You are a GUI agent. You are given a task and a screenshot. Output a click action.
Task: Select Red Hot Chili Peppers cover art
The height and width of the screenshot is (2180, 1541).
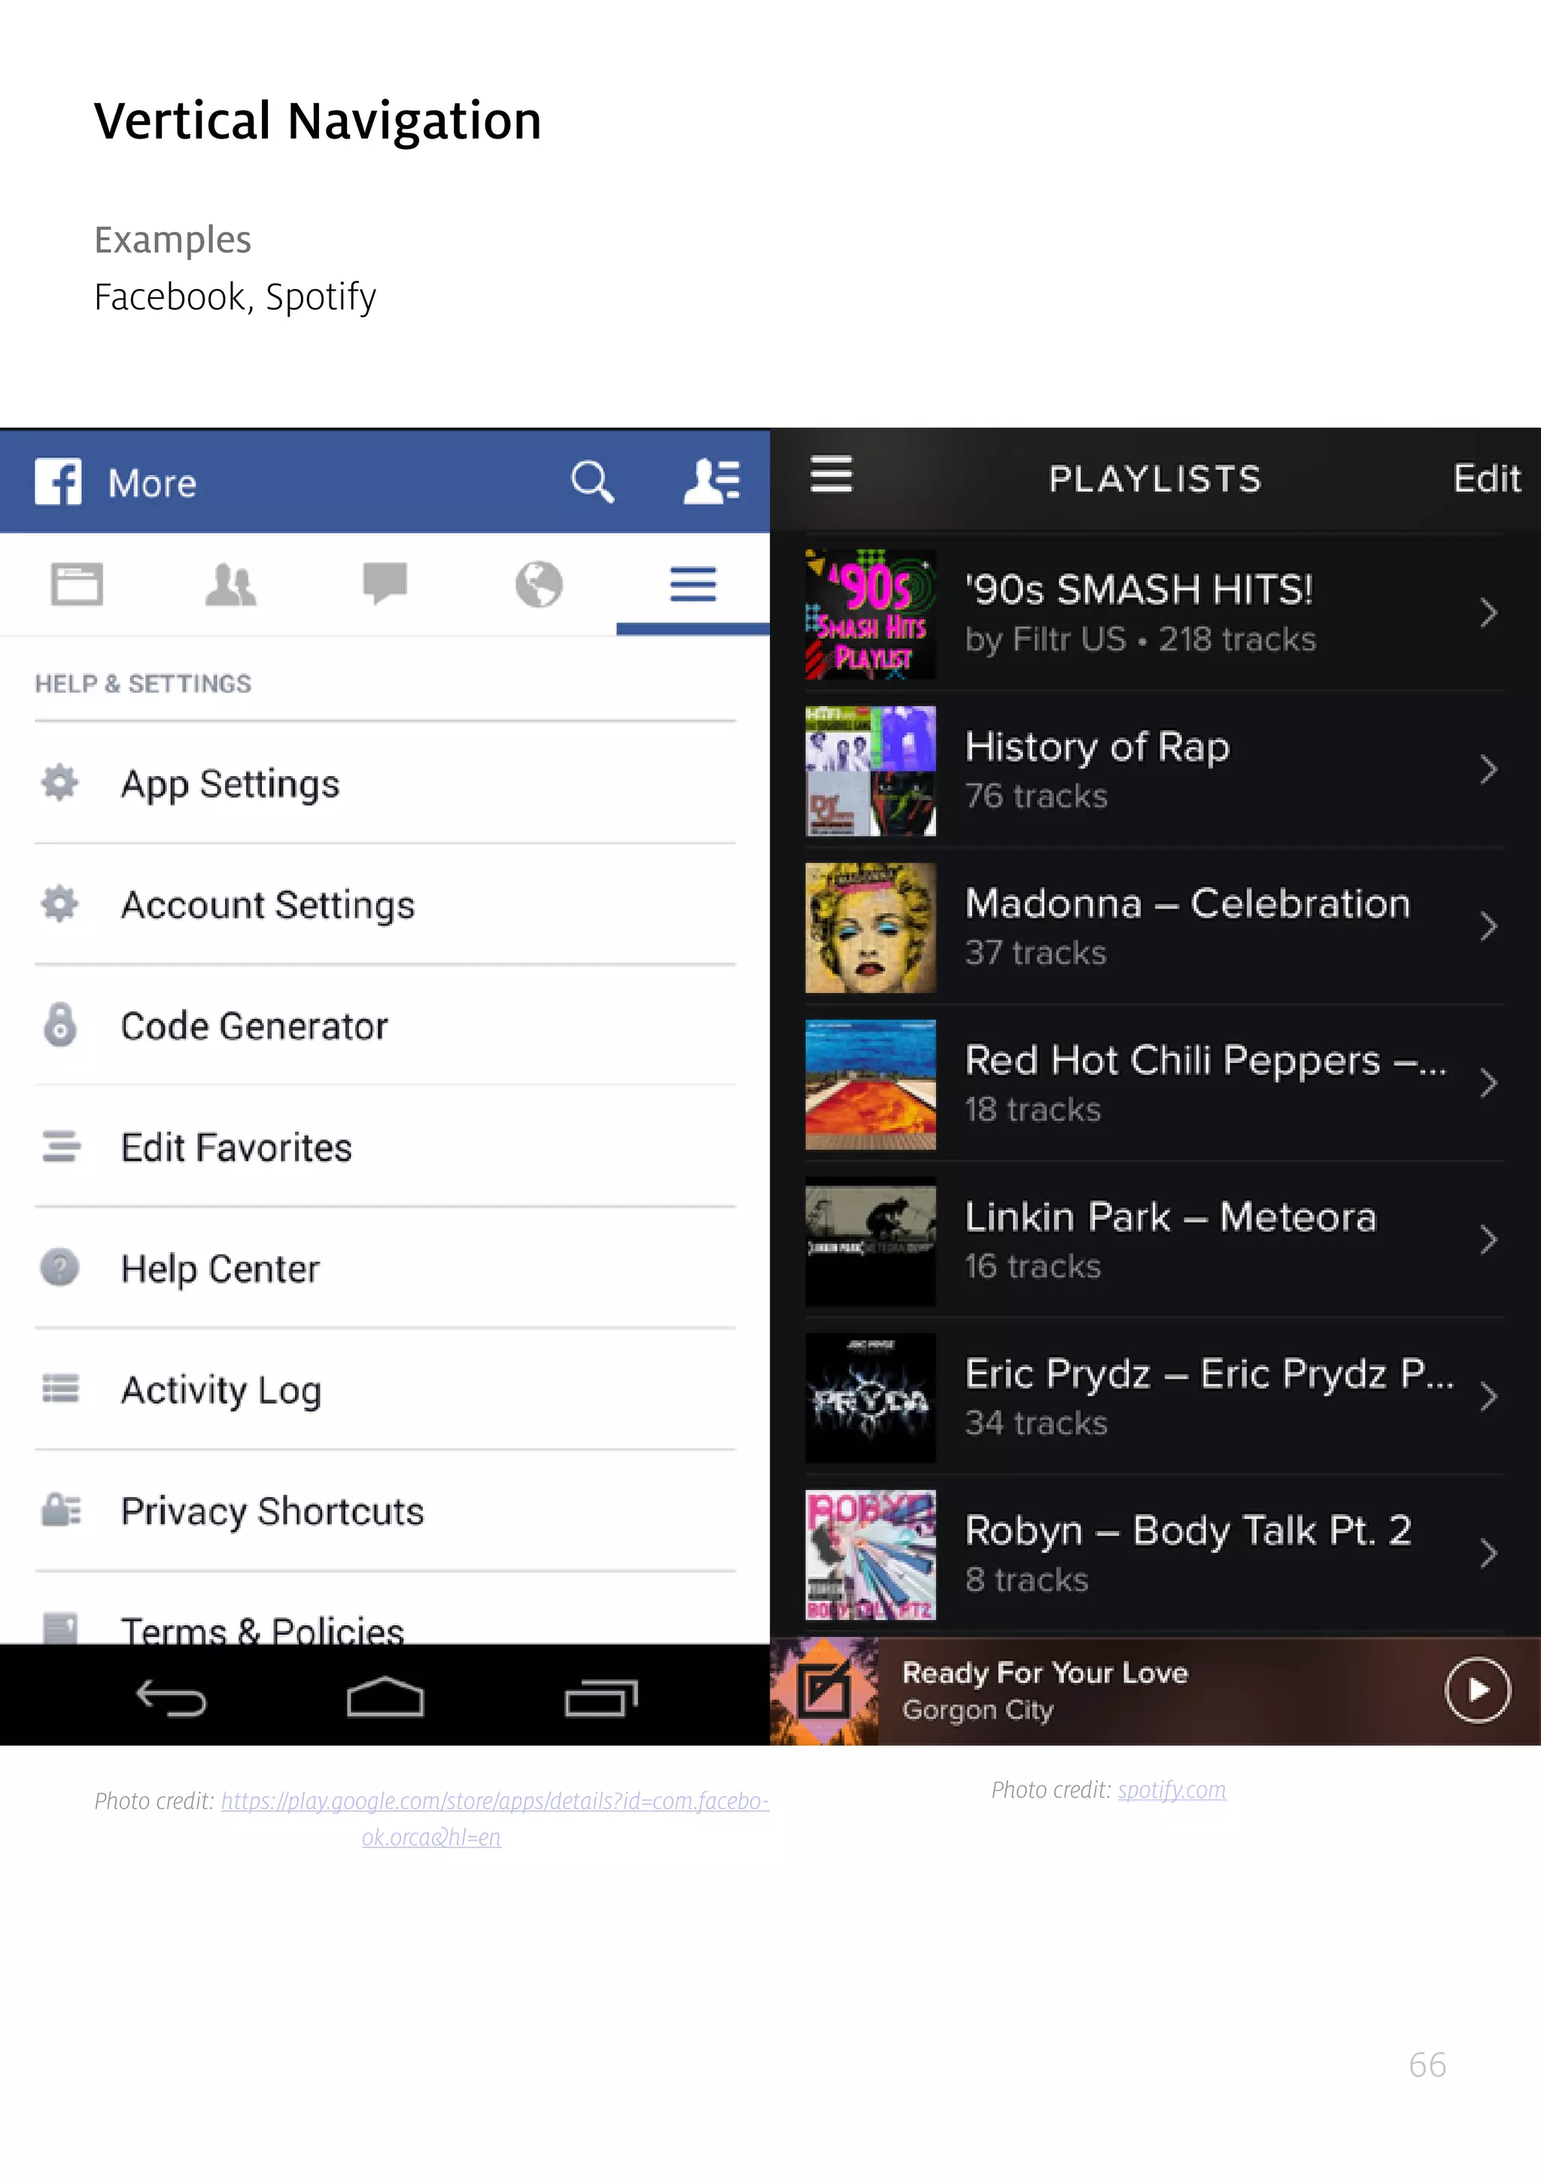pos(870,1084)
